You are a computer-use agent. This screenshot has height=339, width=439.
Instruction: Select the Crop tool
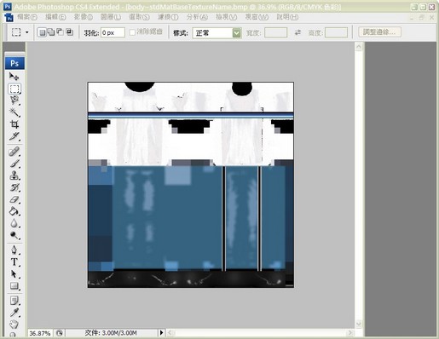pyautogui.click(x=14, y=124)
